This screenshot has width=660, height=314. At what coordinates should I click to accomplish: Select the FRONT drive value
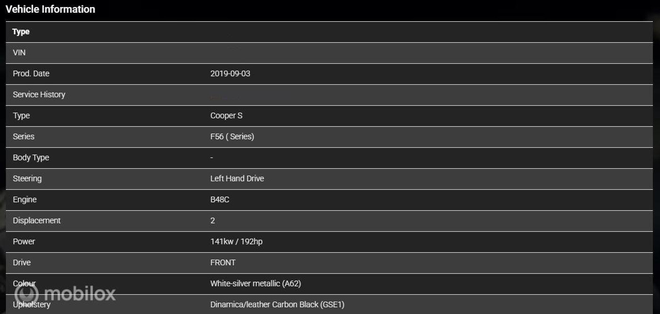pos(223,263)
